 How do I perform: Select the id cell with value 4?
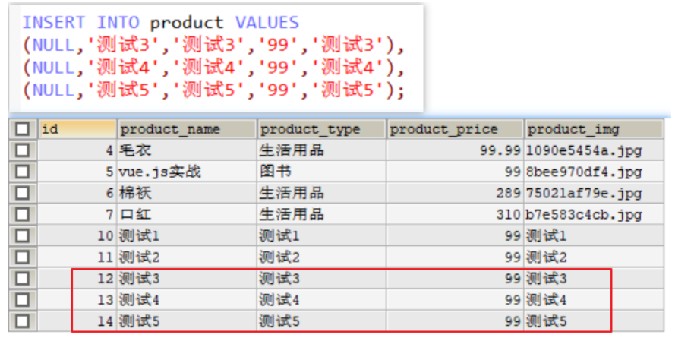tap(77, 150)
